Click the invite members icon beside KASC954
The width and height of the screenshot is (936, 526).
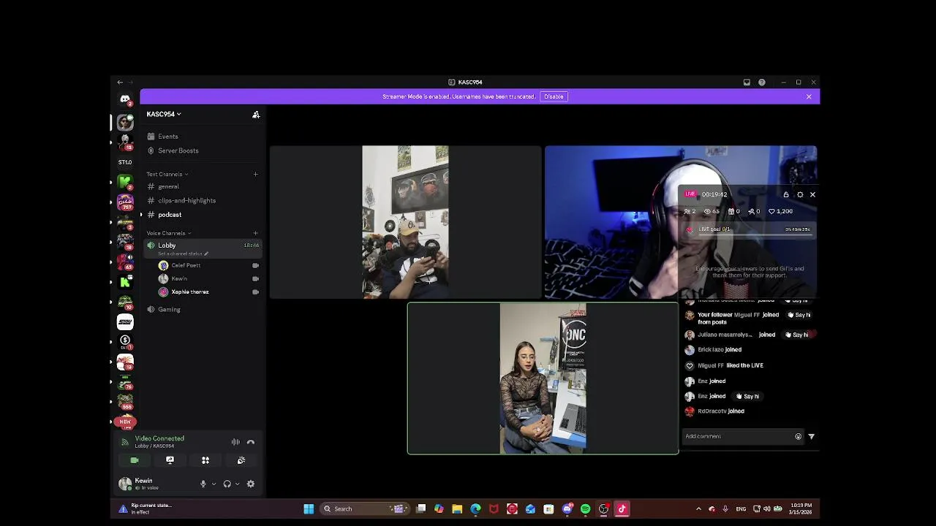tap(256, 114)
